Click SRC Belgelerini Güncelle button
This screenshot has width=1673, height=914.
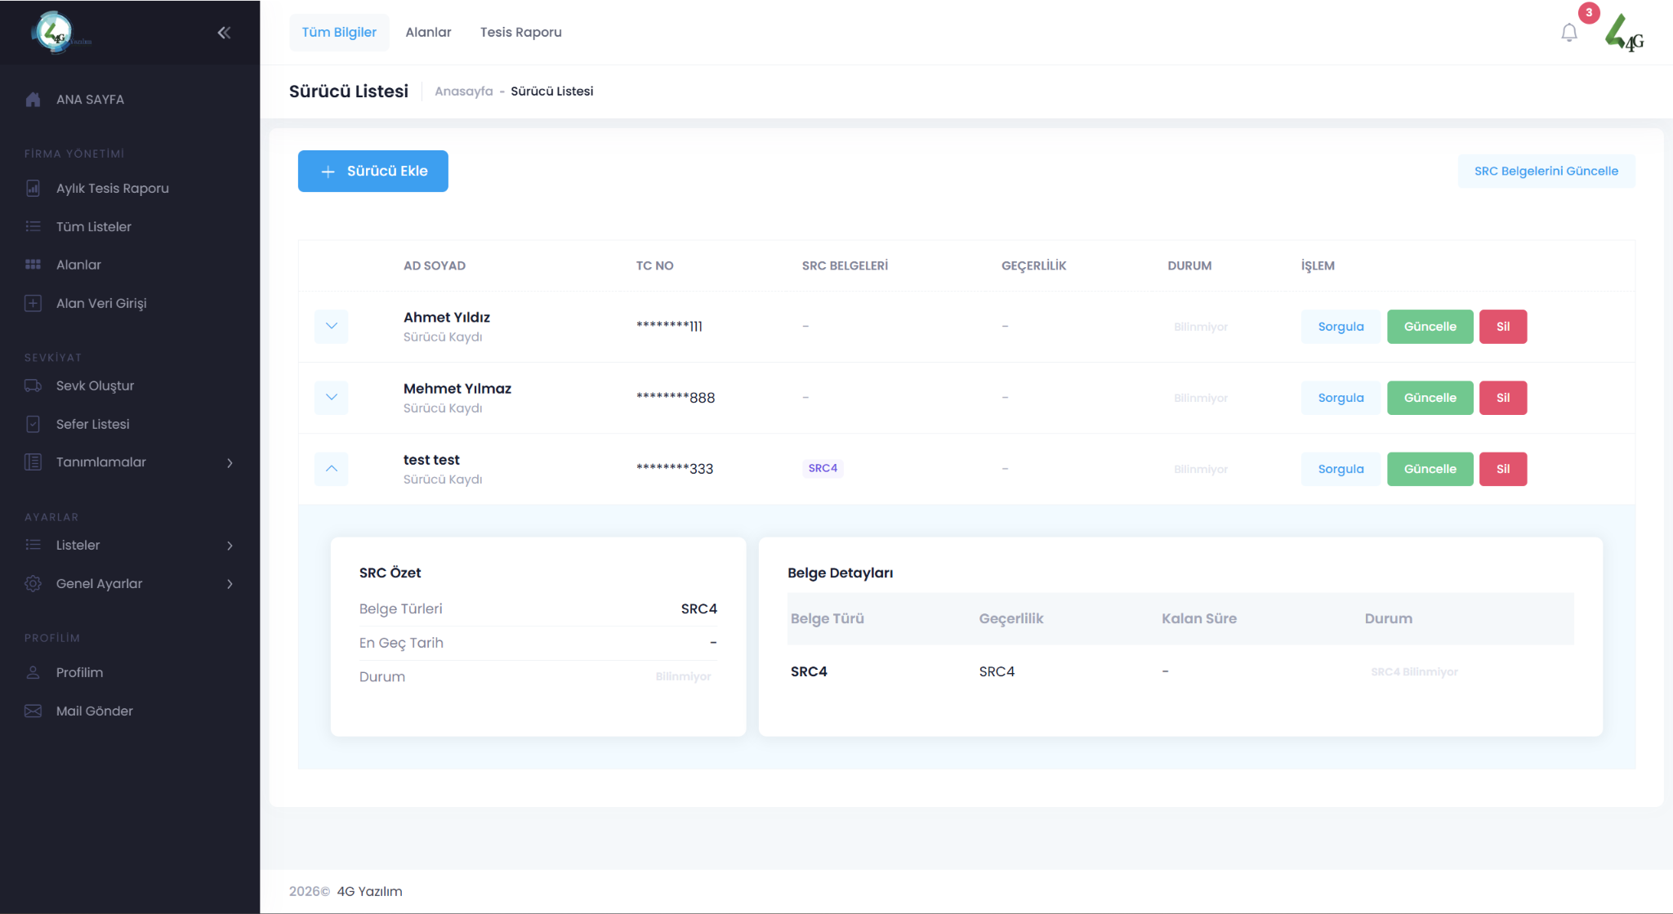tap(1546, 171)
